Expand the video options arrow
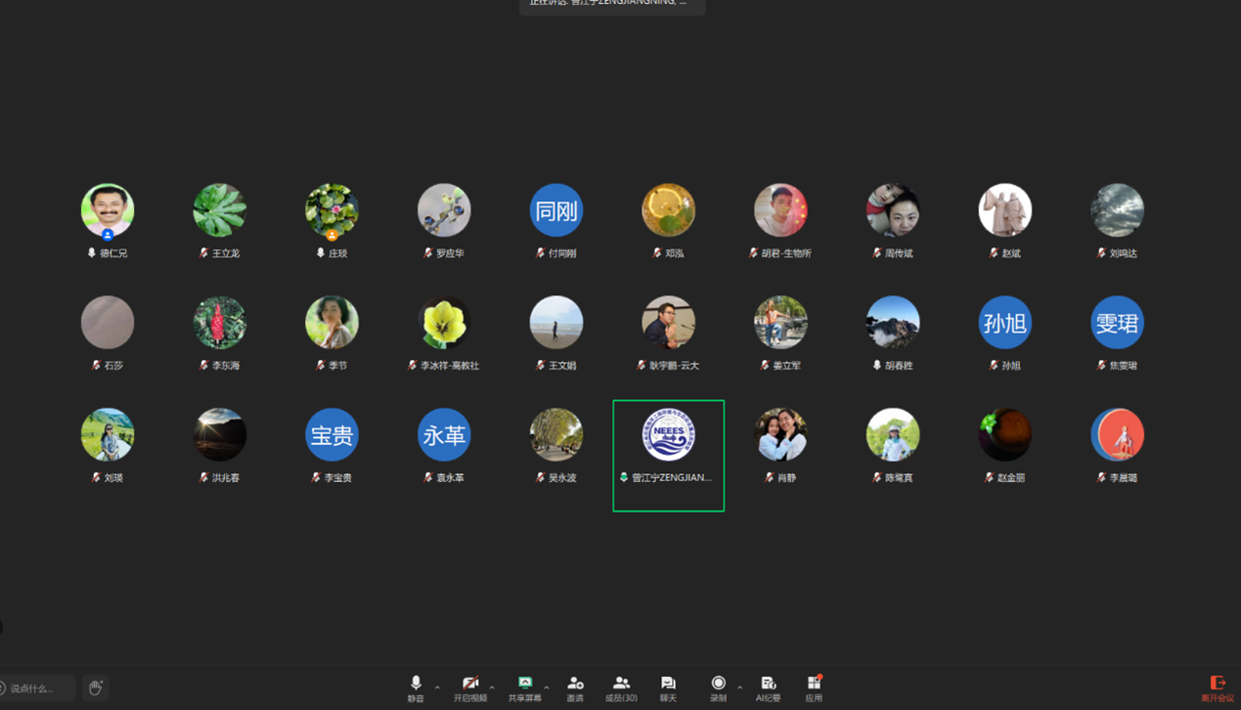 (x=492, y=688)
